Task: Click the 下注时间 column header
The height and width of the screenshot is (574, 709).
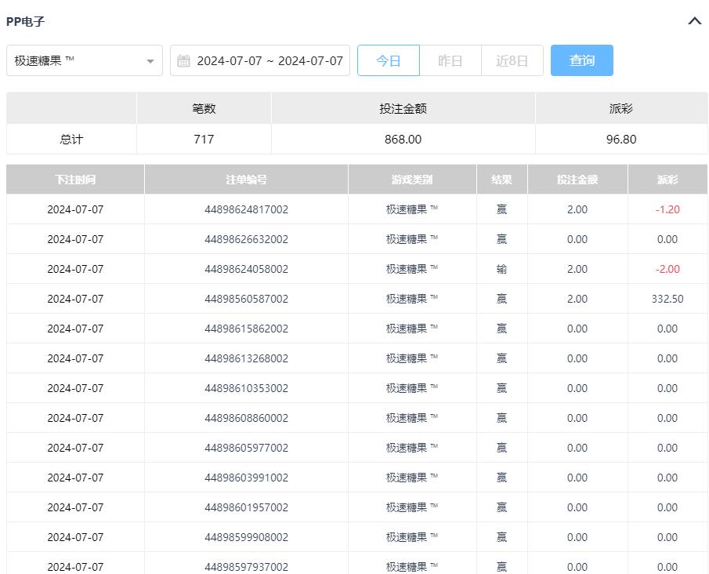Action: pyautogui.click(x=75, y=180)
